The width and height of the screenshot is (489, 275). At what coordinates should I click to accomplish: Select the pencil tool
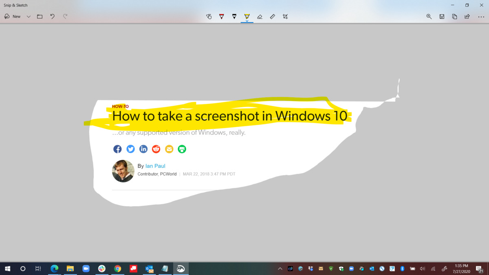tap(234, 16)
